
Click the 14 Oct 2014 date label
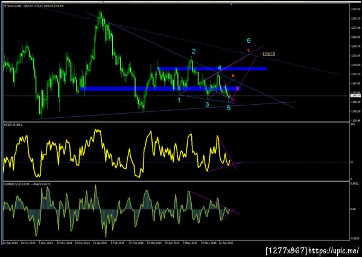tap(28, 243)
